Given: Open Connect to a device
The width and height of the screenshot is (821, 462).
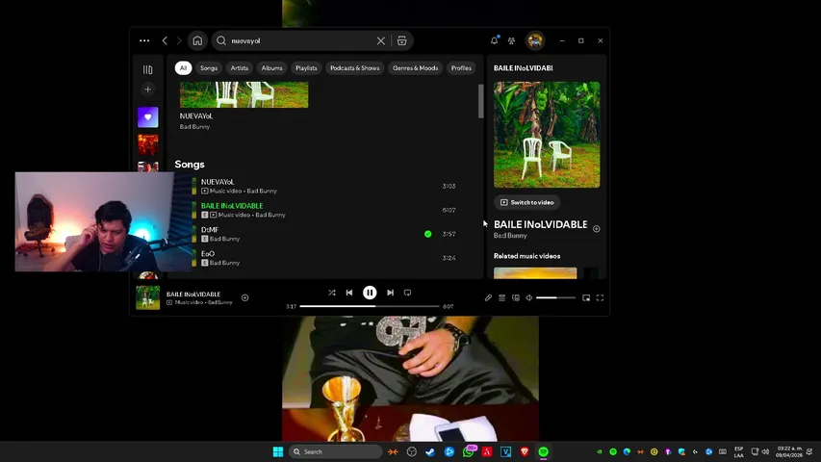Looking at the screenshot, I should coord(515,297).
